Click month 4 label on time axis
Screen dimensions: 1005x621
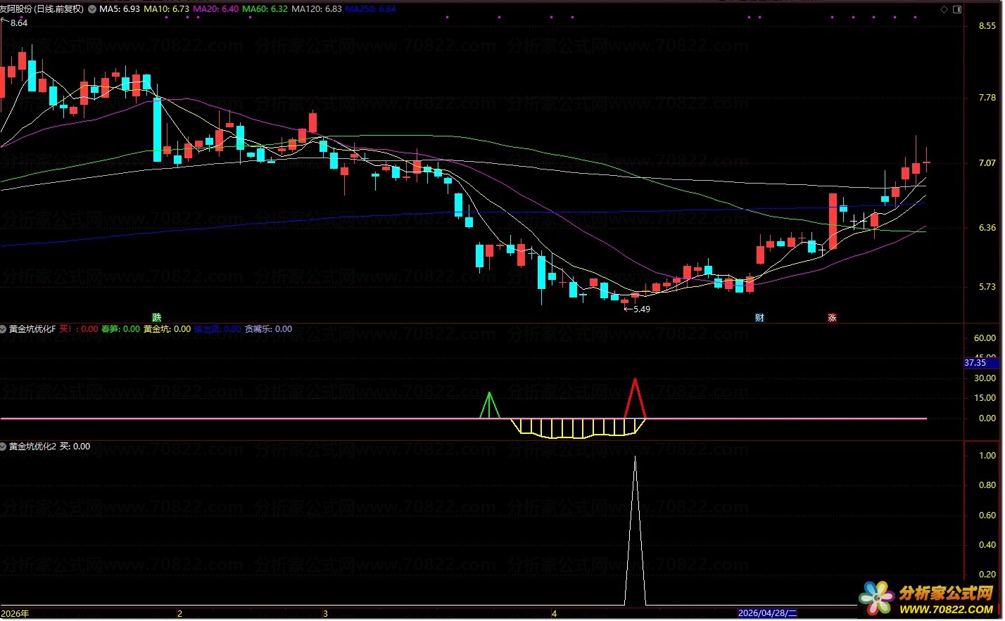pyautogui.click(x=554, y=614)
